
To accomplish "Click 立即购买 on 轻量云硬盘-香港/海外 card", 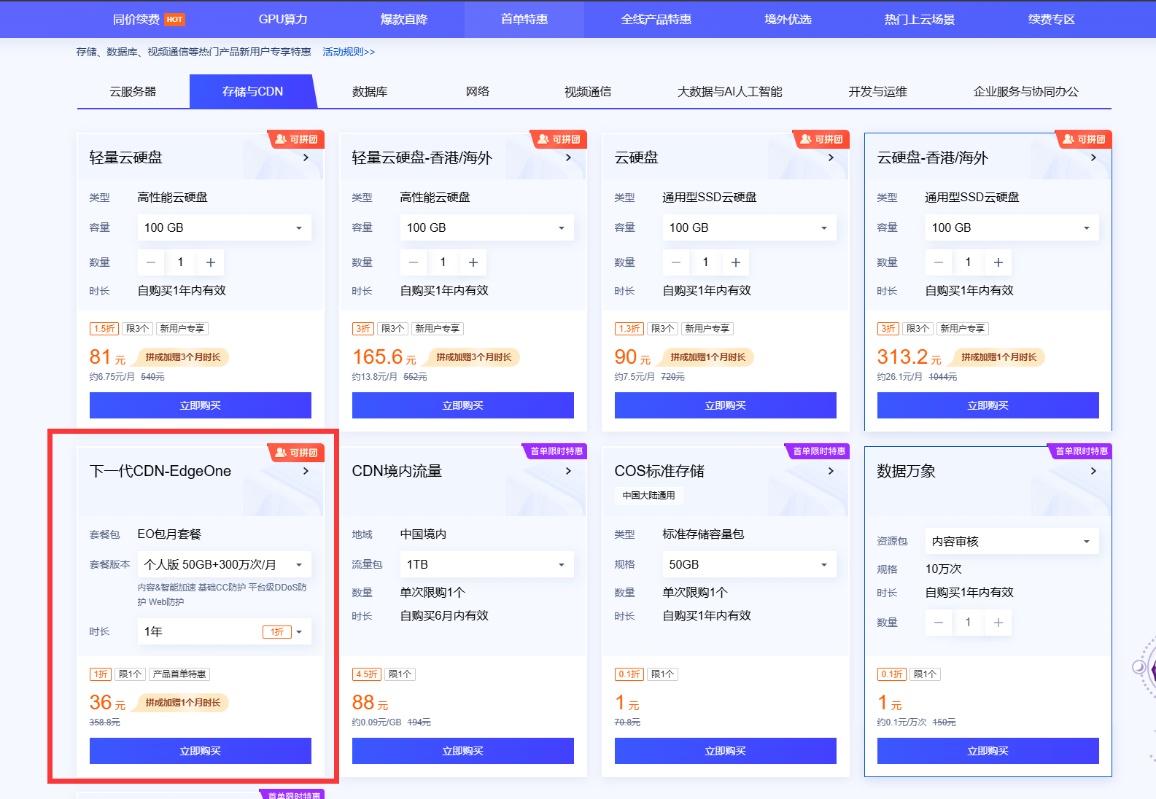I will click(x=463, y=405).
